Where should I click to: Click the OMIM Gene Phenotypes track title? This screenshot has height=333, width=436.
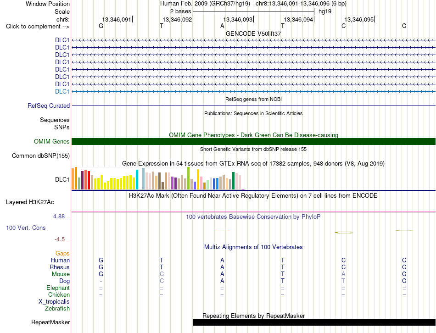pos(253,135)
